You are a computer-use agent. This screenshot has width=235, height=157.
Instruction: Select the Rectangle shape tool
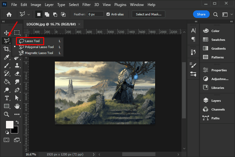tap(7, 106)
